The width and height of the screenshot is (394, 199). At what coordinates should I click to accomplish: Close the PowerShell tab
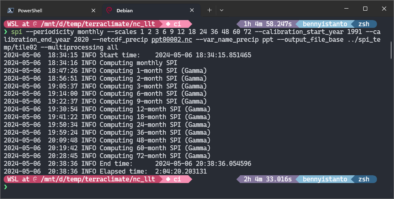point(93,10)
